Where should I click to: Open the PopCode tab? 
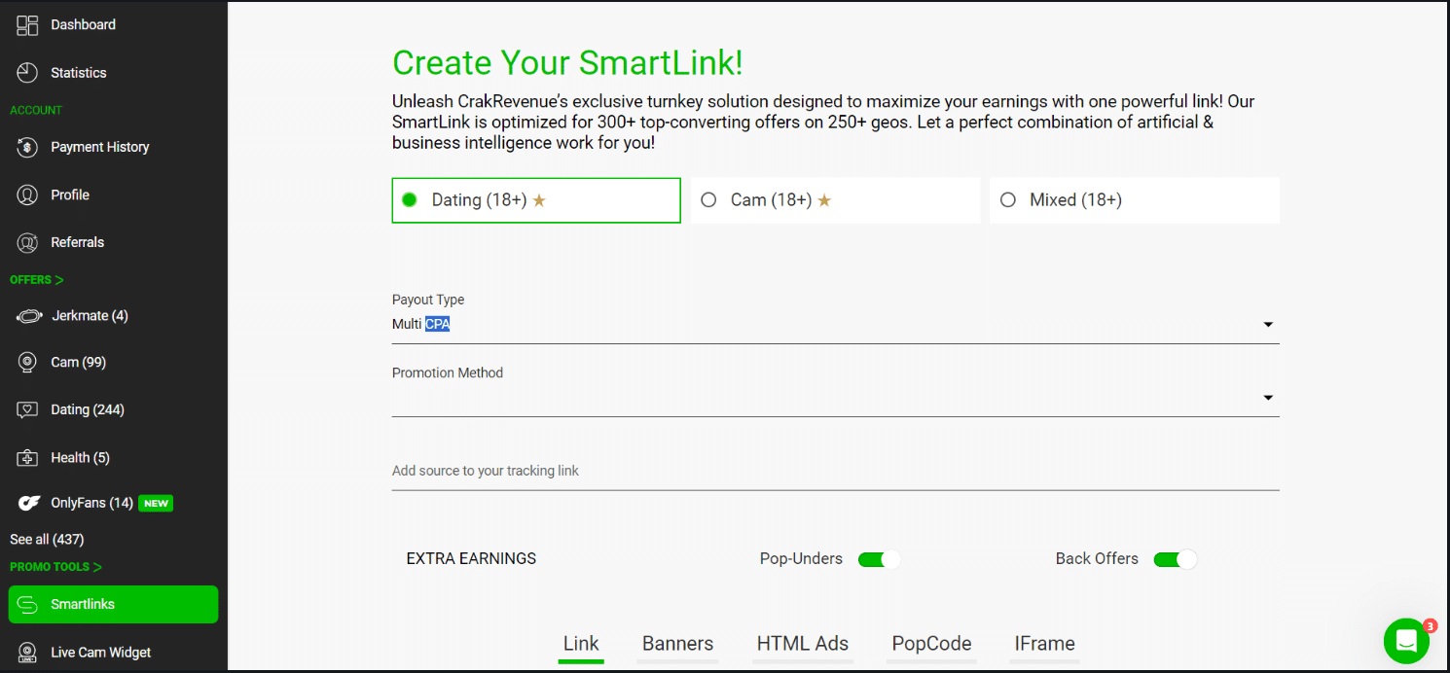pos(931,644)
